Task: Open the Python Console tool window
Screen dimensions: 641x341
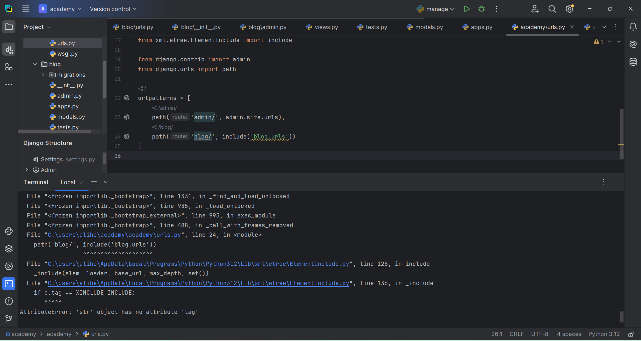Action: point(9,231)
